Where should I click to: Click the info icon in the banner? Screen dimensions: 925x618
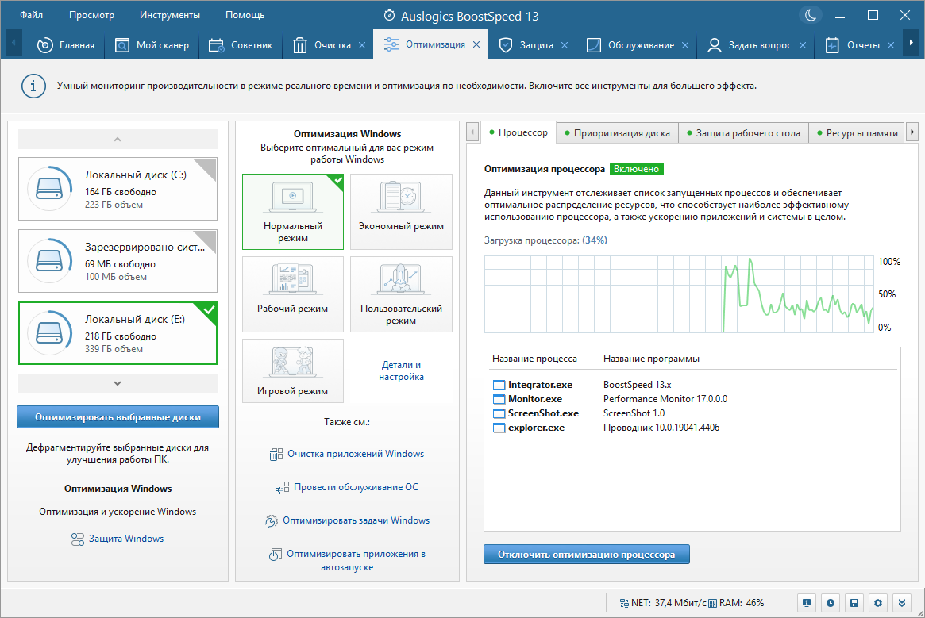pos(33,86)
